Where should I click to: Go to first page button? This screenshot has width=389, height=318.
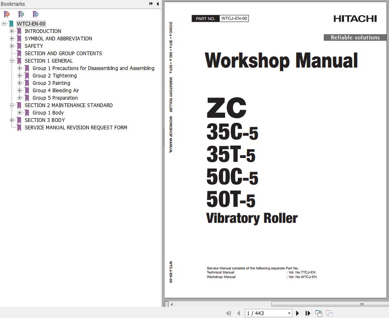(228, 313)
